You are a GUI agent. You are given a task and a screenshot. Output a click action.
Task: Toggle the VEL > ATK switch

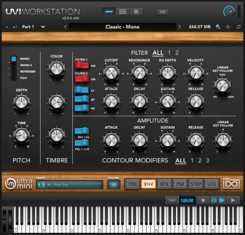coord(82,143)
